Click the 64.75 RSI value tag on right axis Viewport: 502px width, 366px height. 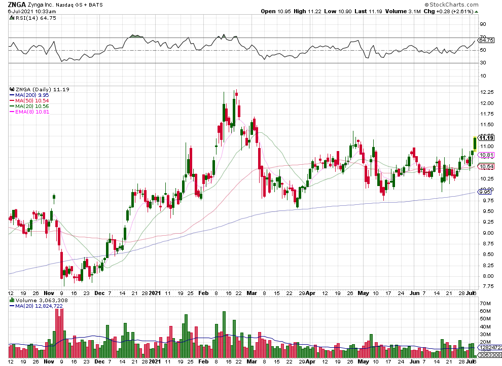point(486,41)
